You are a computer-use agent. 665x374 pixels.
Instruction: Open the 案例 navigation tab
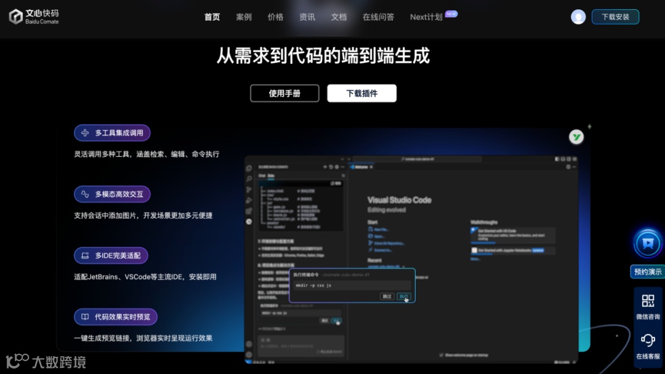244,17
